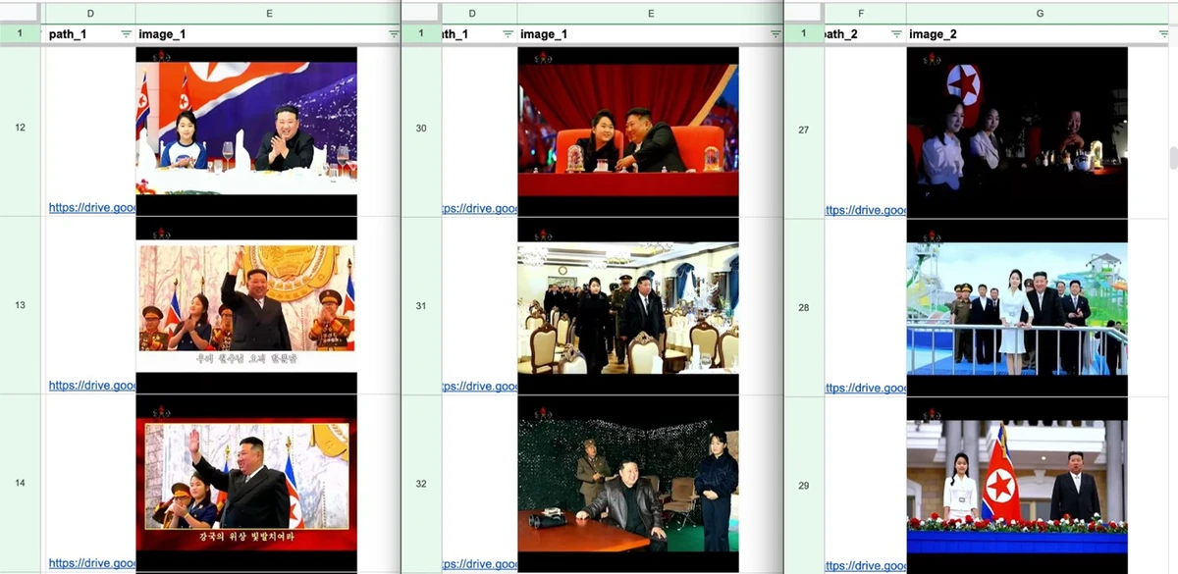Click the water park image in row 28
The width and height of the screenshot is (1178, 574).
coord(1017,309)
